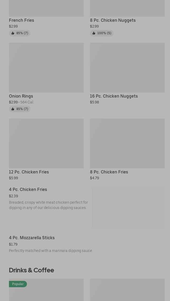The image size is (170, 301).
Task: Click the 100% (5) rating badge
Action: [104, 33]
